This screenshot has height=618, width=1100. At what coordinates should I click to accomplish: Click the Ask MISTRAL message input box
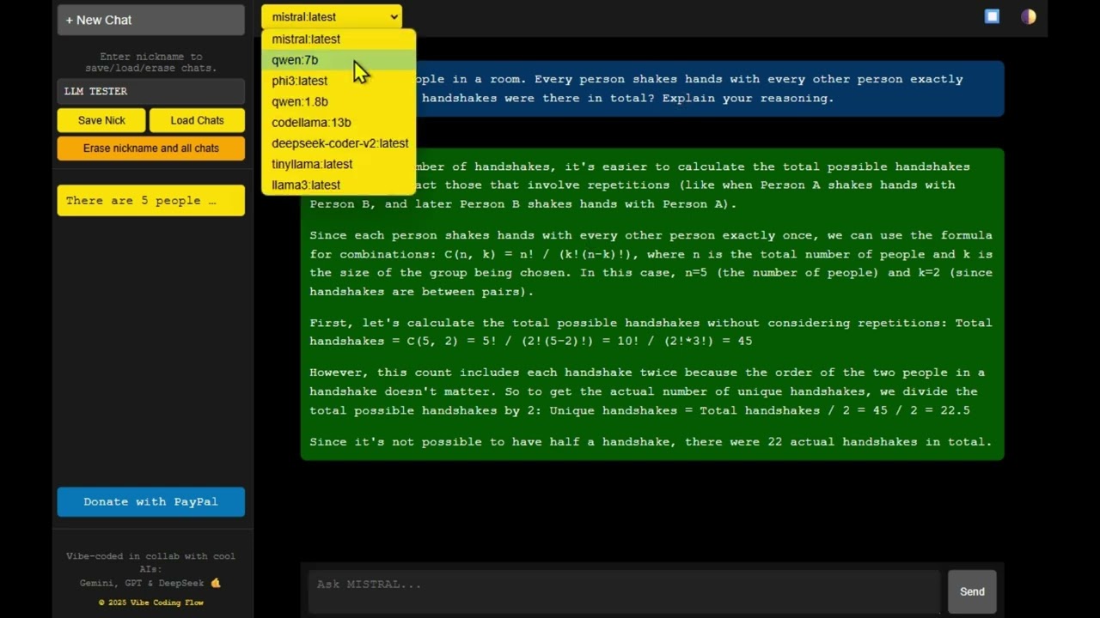point(624,591)
